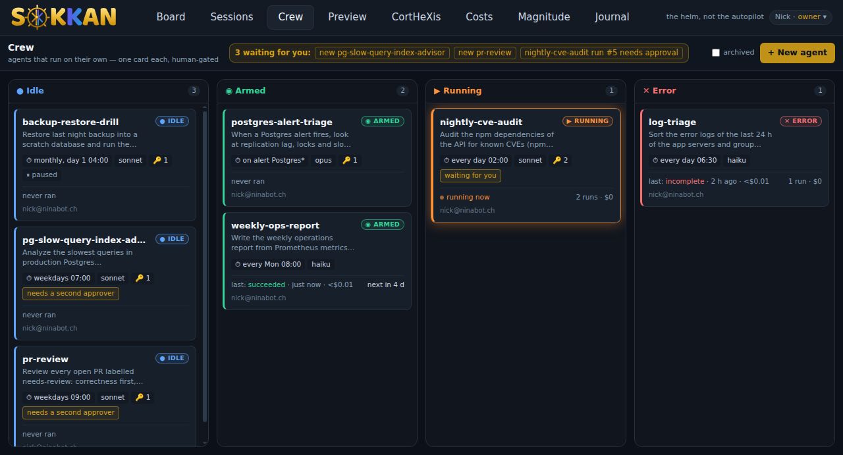
Task: Open the backup-restore-drill agent card title
Action: coord(70,122)
